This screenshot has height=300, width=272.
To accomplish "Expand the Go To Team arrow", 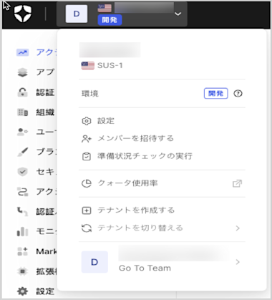I will pos(238,262).
